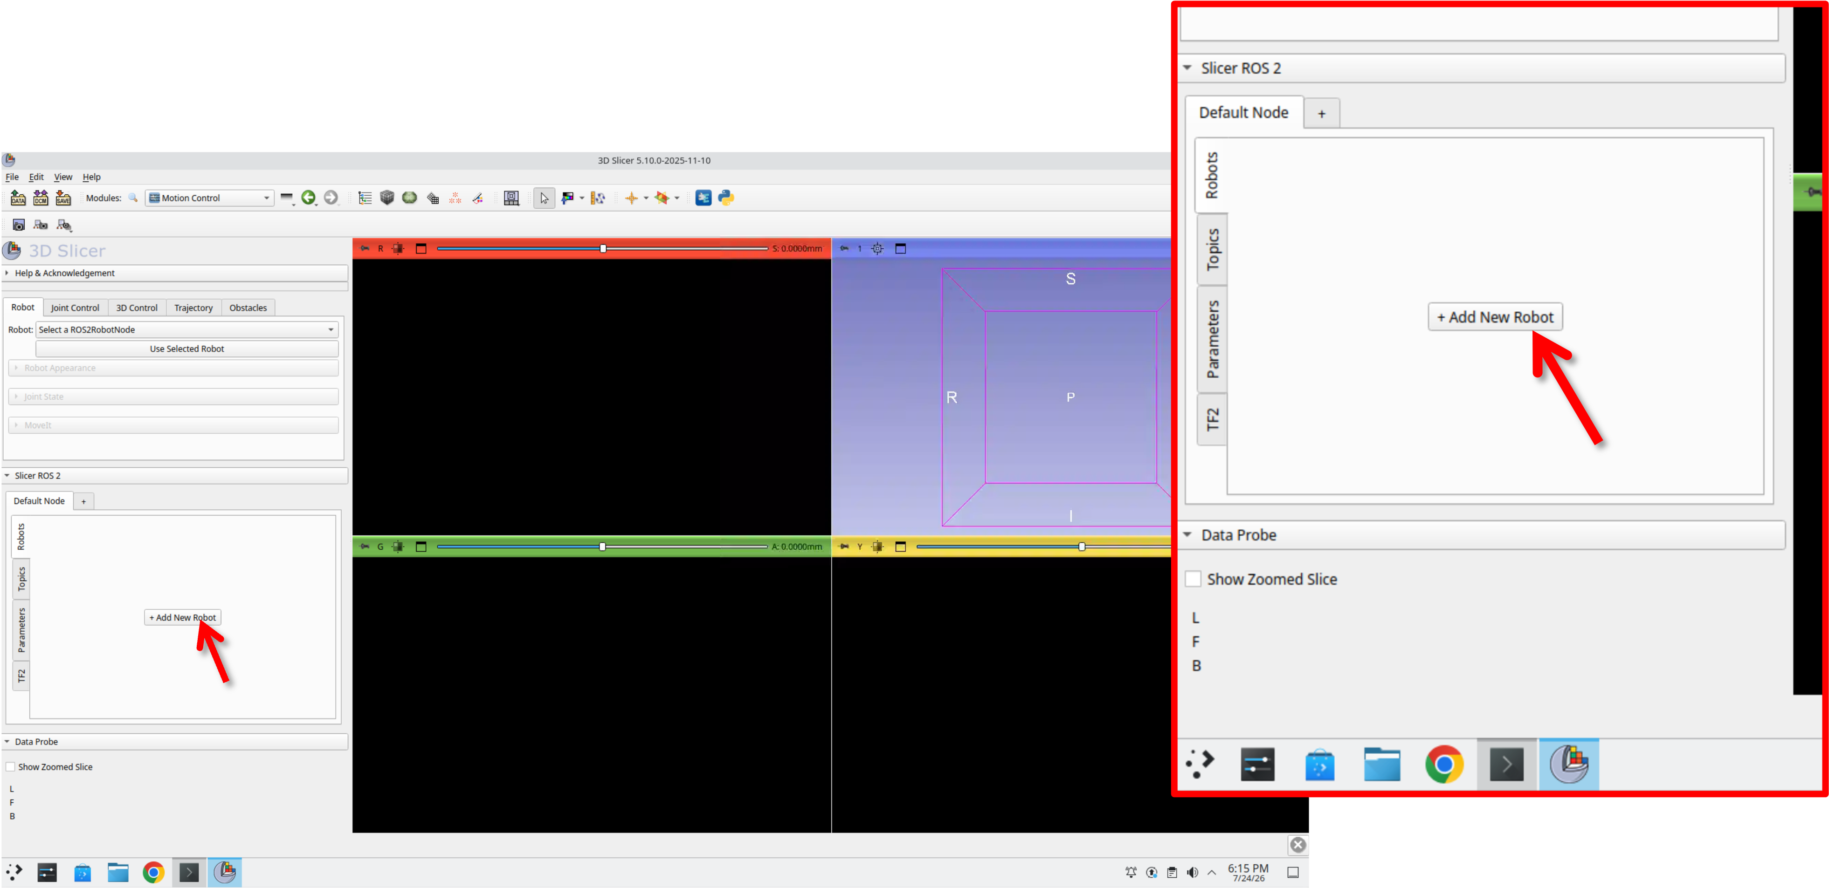Toggle the pin on the 3D view
This screenshot has width=1829, height=888.
(844, 248)
